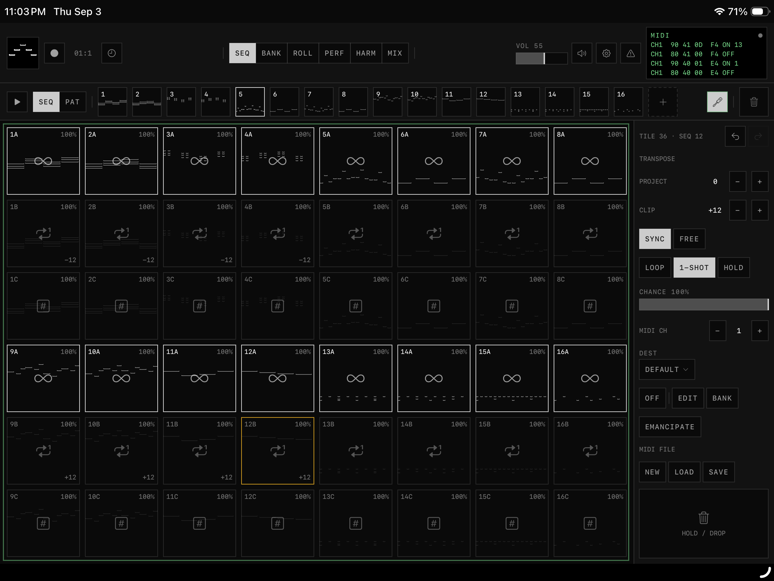
Task: Click the destination EDIT button
Action: (x=688, y=398)
